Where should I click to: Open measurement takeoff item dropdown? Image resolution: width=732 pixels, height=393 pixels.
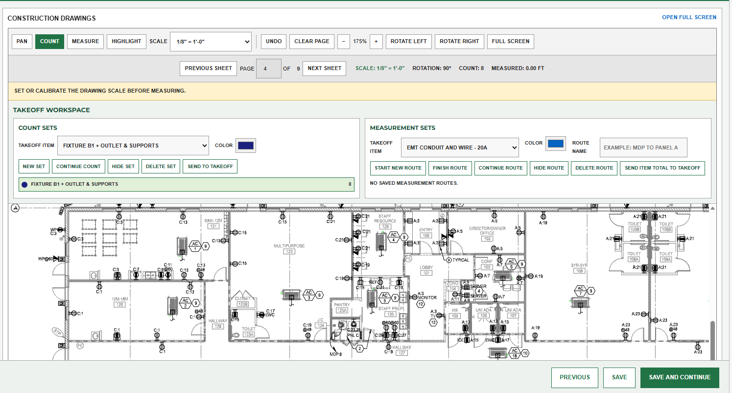460,147
